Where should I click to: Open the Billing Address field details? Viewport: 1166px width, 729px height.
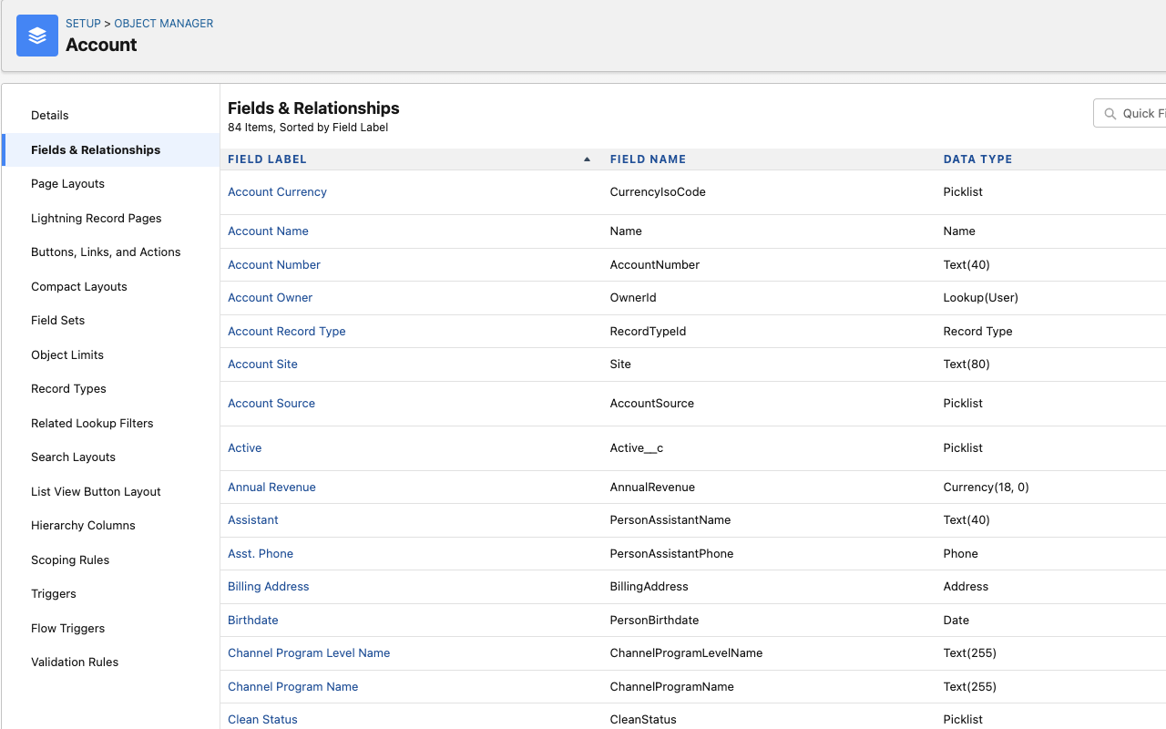pos(268,586)
